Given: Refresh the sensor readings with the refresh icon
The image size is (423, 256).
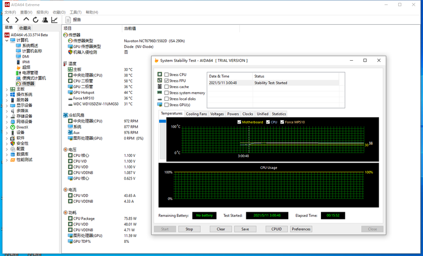Looking at the screenshot, I should tap(35, 20).
